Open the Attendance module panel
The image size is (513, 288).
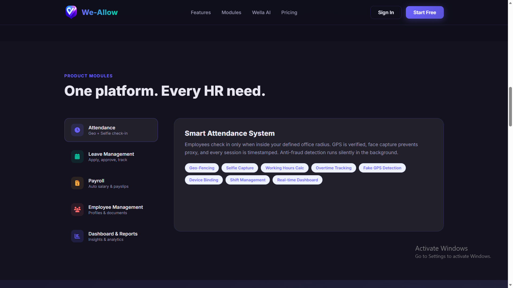[111, 130]
